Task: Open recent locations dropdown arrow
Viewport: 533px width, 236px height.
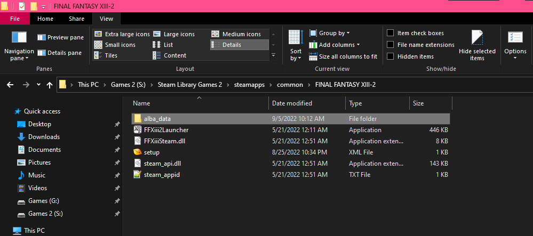Action: [x=38, y=85]
